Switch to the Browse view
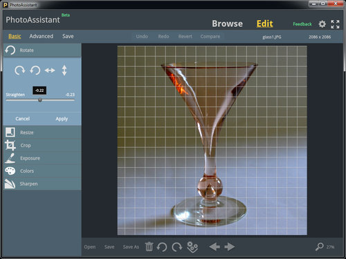 (x=227, y=23)
